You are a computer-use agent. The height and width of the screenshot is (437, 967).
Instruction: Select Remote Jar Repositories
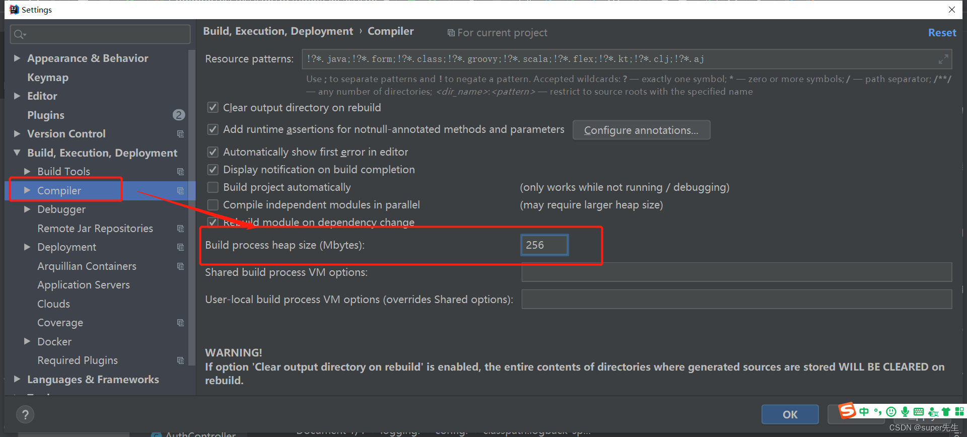coord(95,229)
